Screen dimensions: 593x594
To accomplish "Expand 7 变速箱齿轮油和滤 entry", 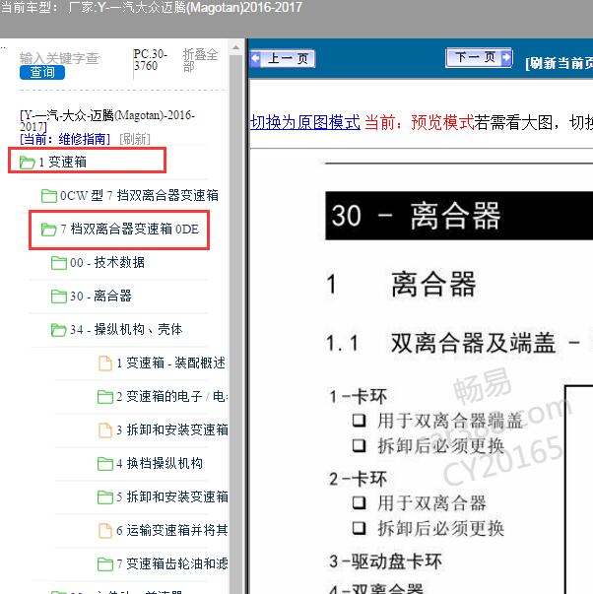I will [172, 563].
